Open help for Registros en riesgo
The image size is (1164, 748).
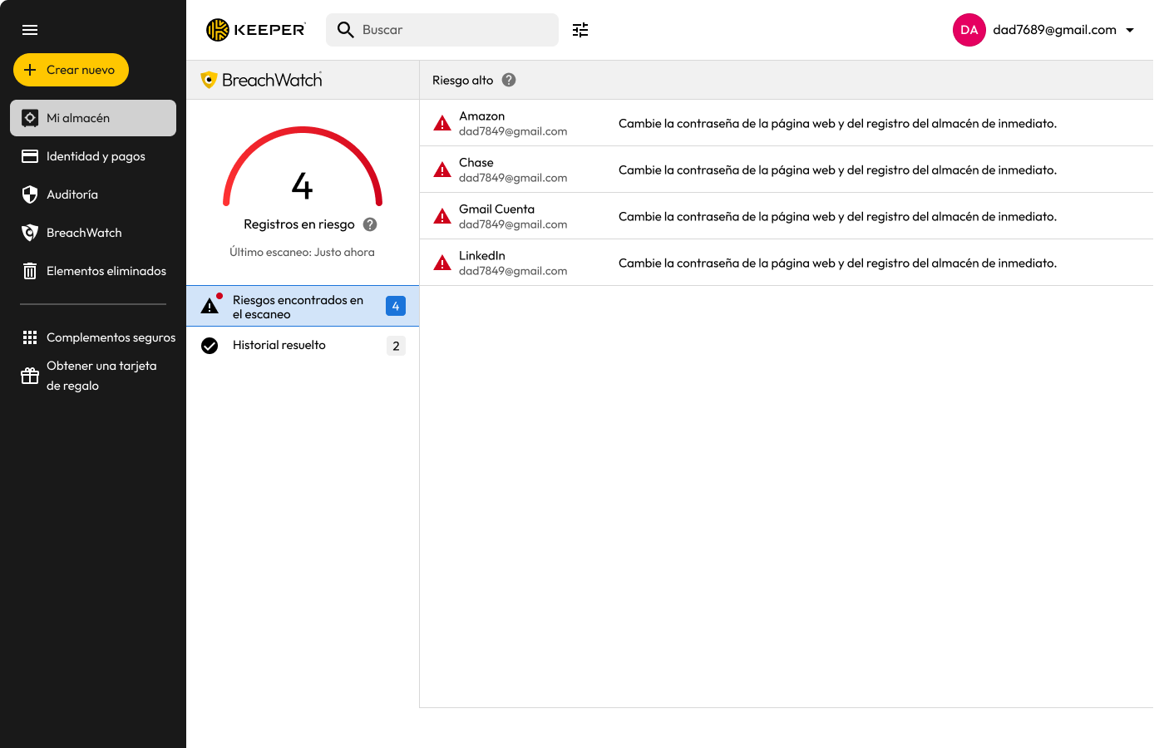point(370,224)
